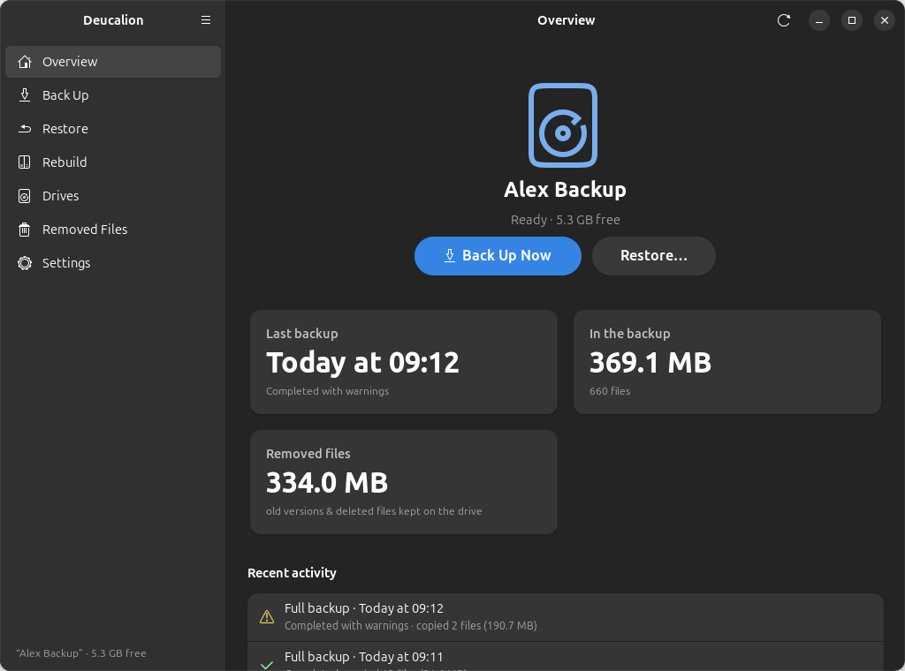
Task: Go to Back Up section
Action: click(x=113, y=95)
